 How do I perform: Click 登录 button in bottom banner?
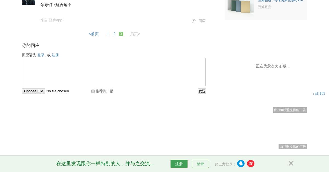click(x=200, y=164)
